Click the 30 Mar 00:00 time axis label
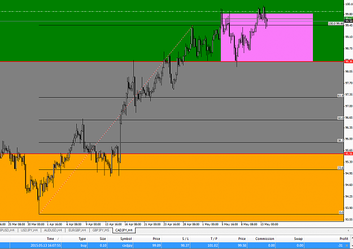The image size is (353, 249). pyautogui.click(x=36, y=224)
